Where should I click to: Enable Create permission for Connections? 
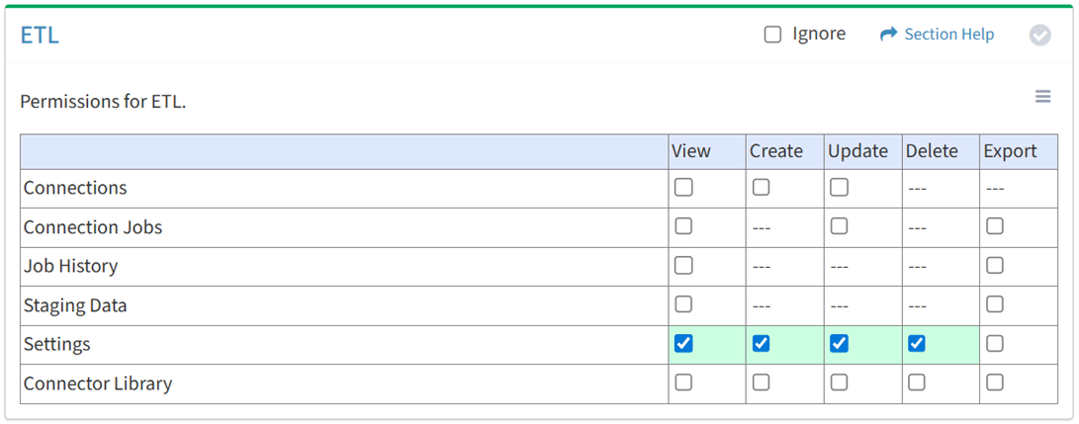tap(761, 188)
